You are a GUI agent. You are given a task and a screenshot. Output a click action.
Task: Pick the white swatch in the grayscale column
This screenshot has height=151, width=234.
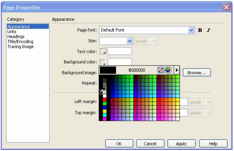[105, 96]
